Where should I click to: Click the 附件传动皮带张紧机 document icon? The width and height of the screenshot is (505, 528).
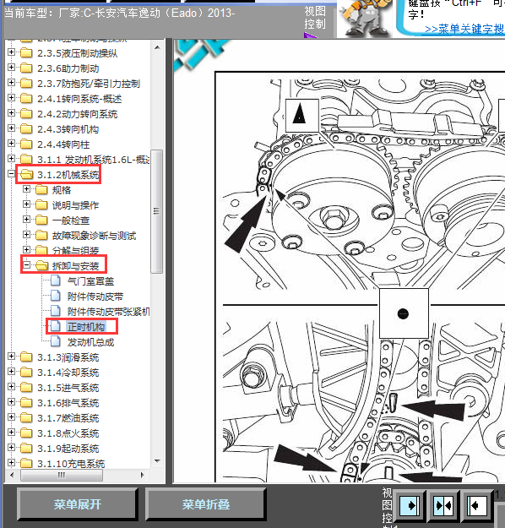[x=56, y=311]
